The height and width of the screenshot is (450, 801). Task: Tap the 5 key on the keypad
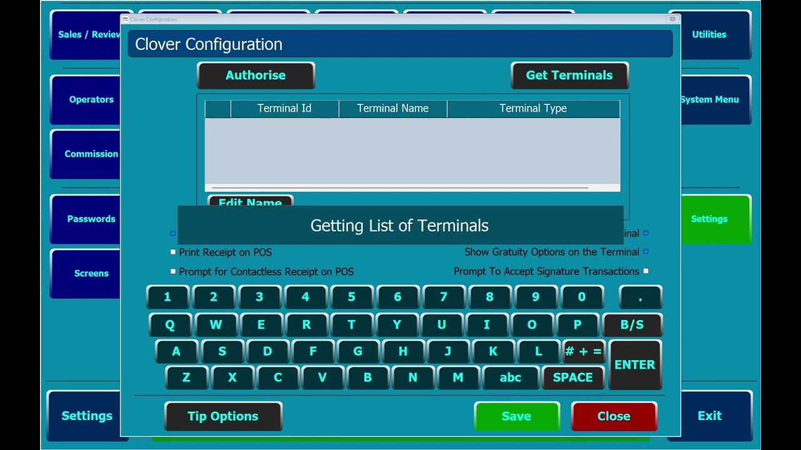351,297
